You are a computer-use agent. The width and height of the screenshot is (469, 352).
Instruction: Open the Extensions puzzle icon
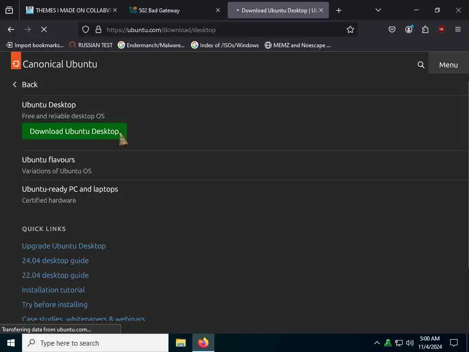(x=425, y=29)
